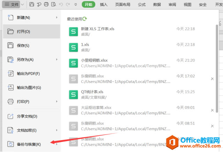Click the floppy icon beside 保存(S)

coord(10,45)
